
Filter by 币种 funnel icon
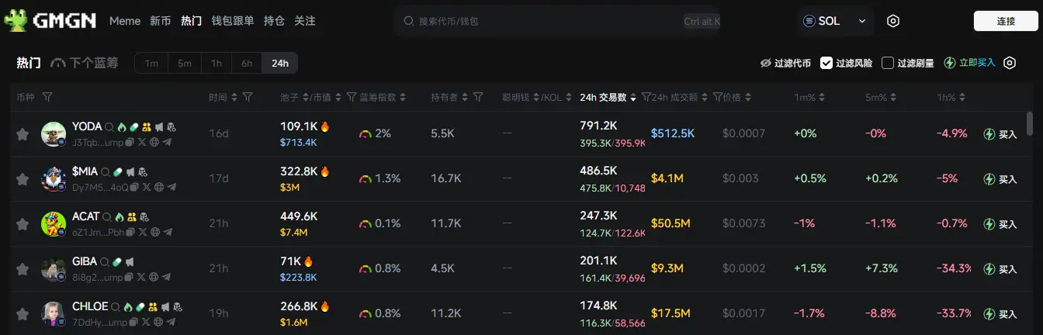pos(47,97)
